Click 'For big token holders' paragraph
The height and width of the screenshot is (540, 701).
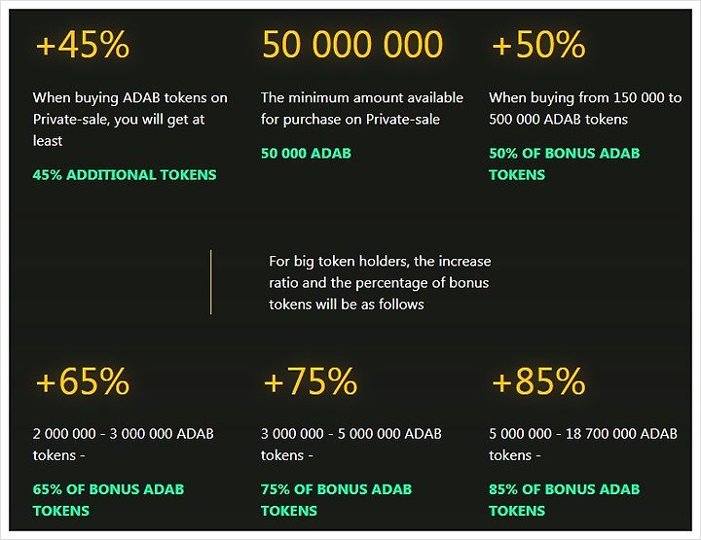380,283
